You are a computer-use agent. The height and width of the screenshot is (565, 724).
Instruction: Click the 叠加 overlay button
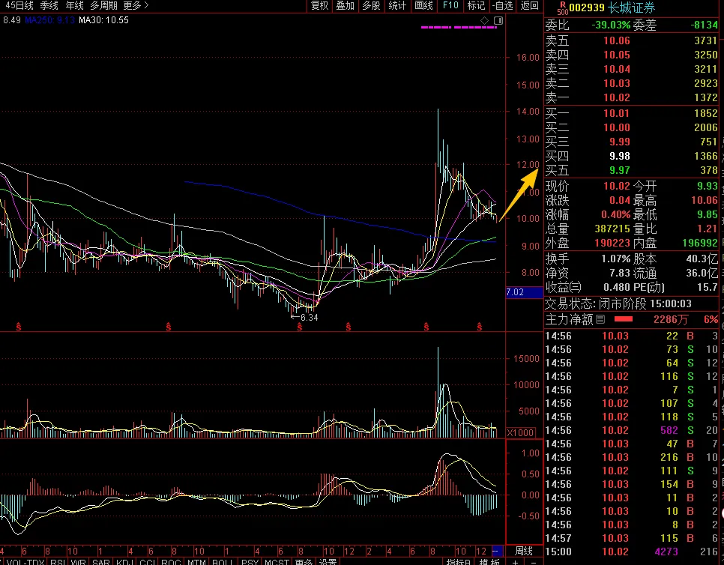pyautogui.click(x=345, y=5)
